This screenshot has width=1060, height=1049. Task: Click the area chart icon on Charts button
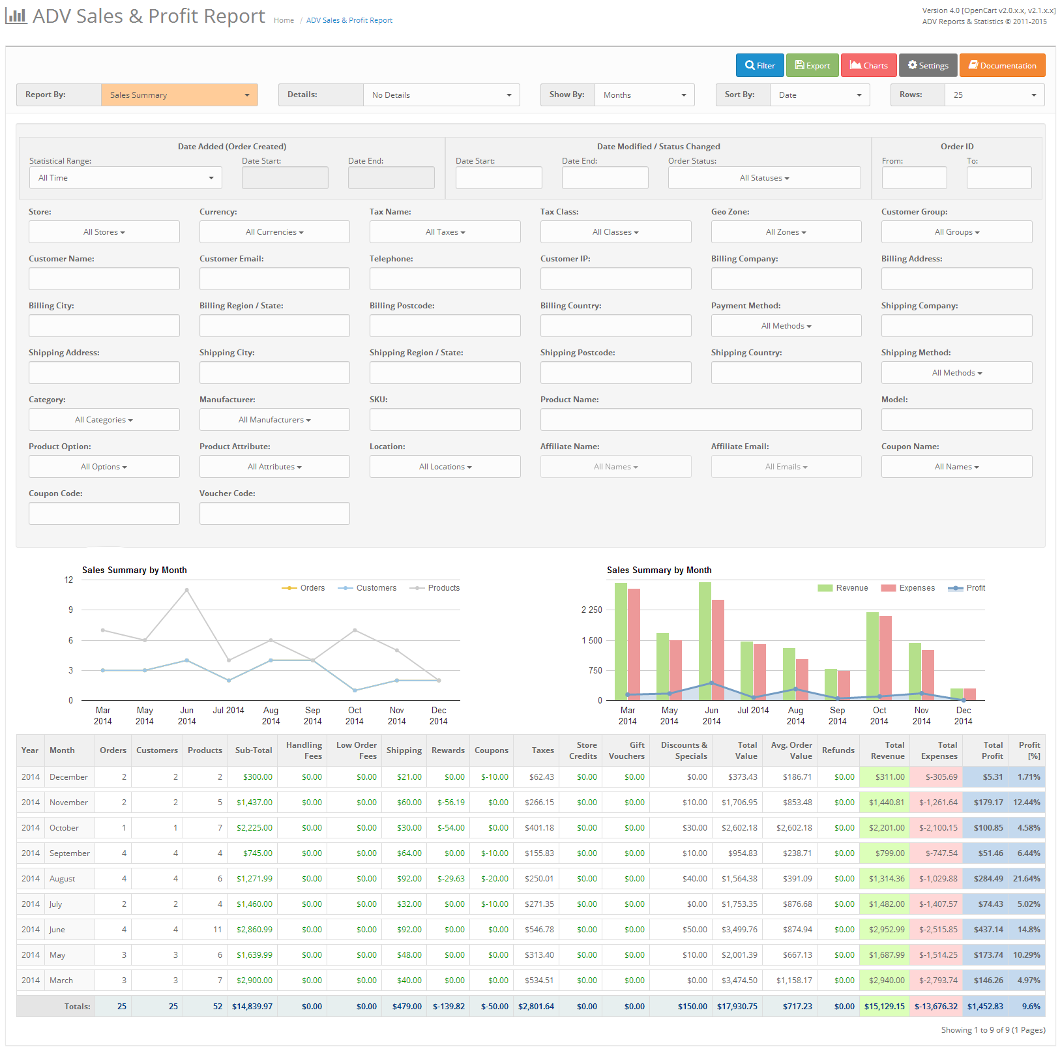(x=855, y=65)
